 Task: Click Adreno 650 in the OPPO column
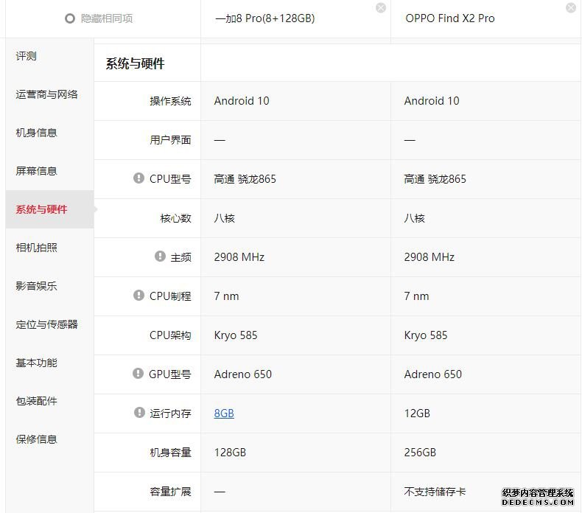click(433, 374)
